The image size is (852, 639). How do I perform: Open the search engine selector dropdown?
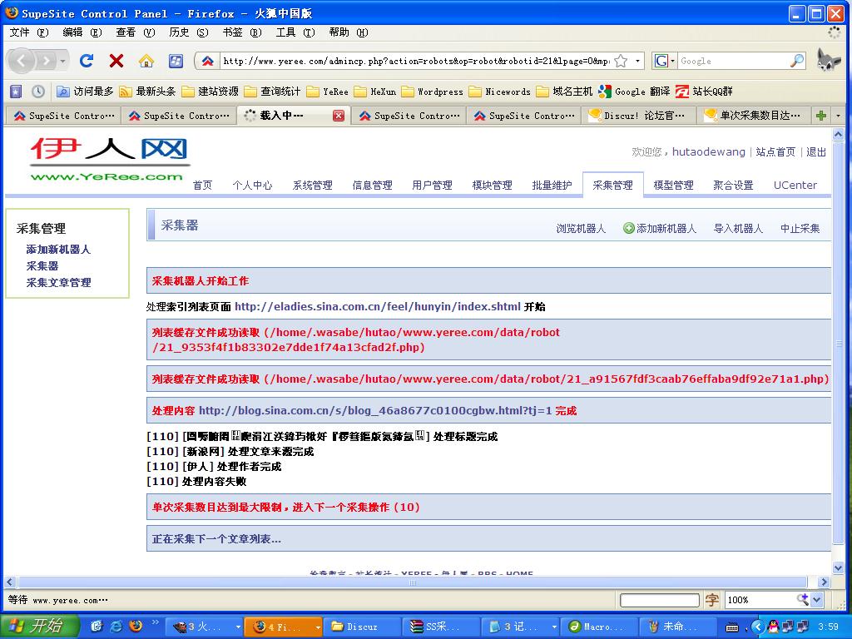point(672,61)
